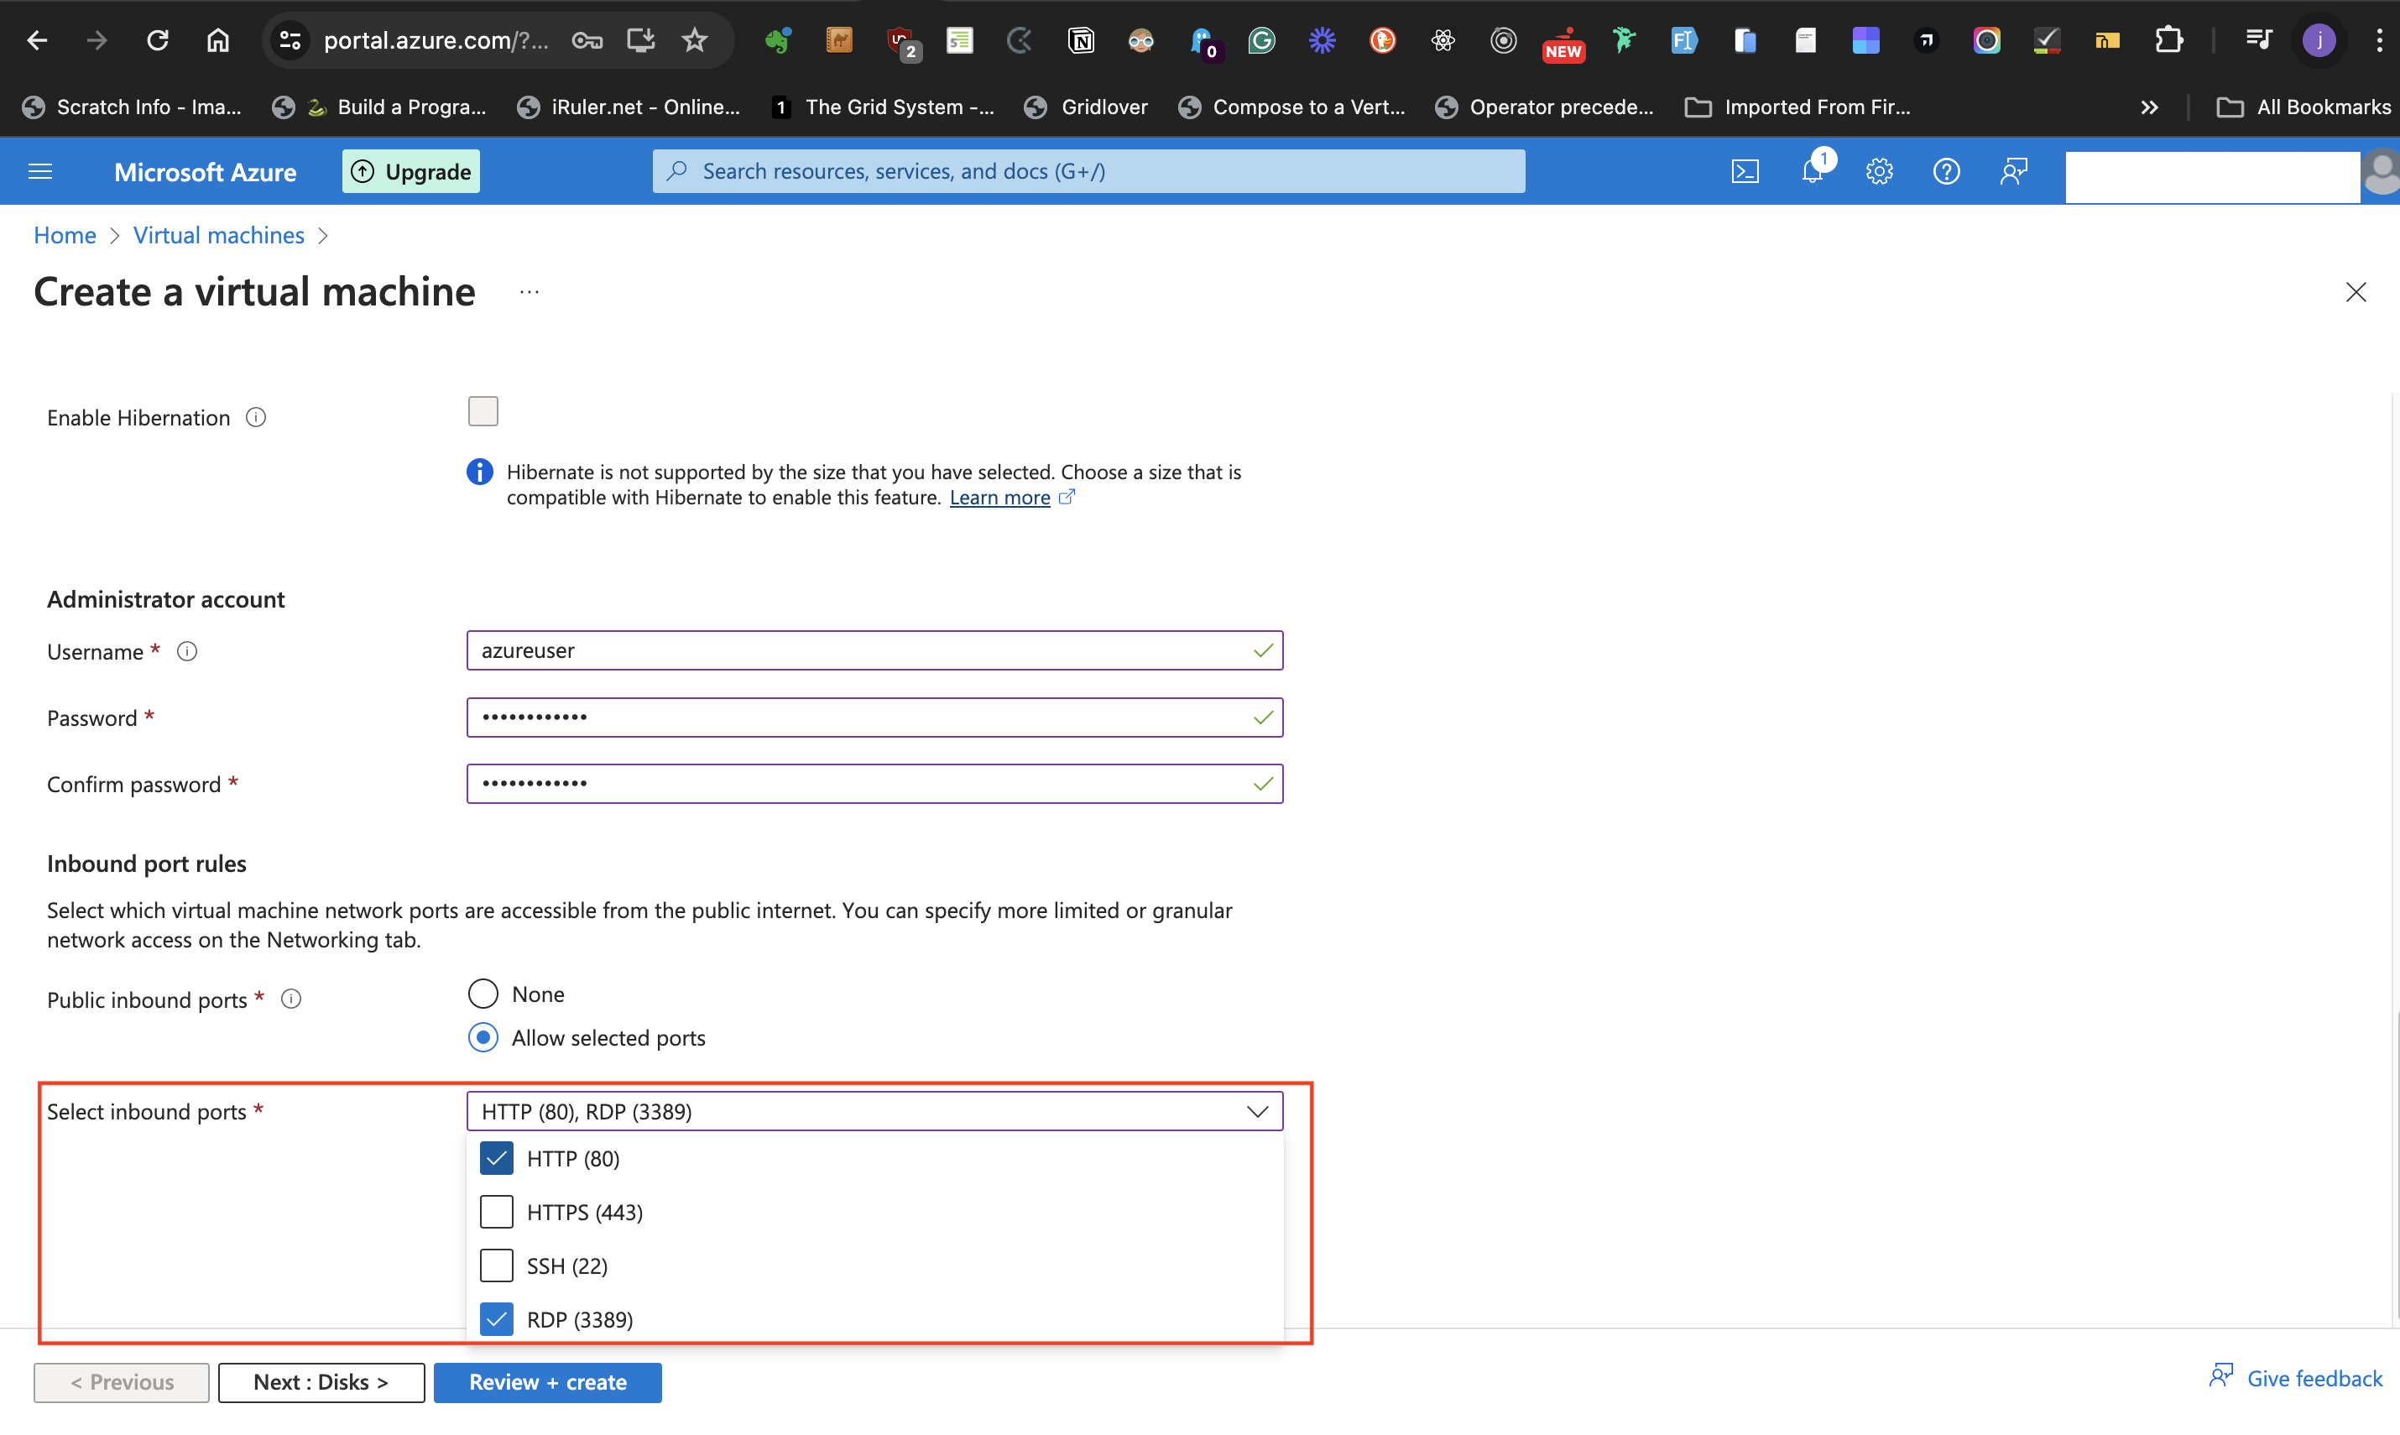Open the Help question mark panel

click(1947, 170)
